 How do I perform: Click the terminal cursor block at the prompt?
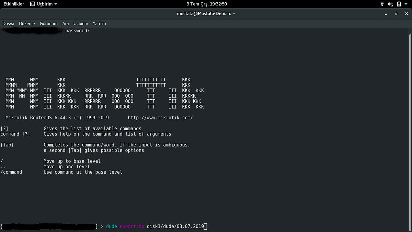point(206,226)
